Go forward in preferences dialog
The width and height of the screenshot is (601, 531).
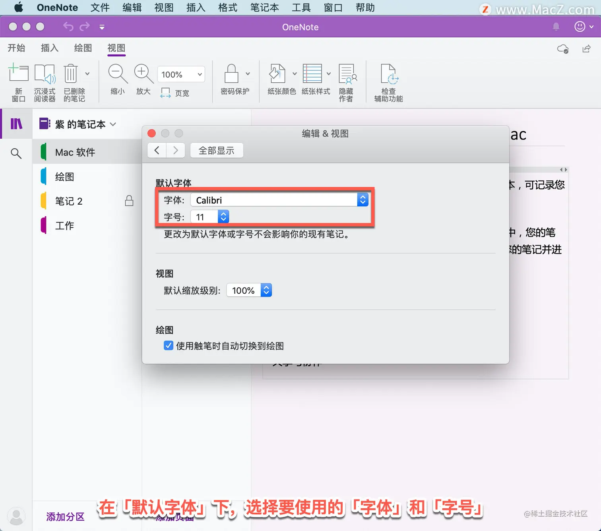(176, 150)
